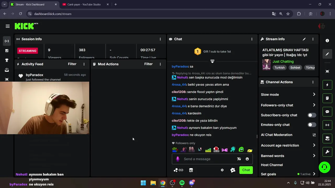Click the chat scrollbar thumb
This screenshot has height=188, width=335.
coord(257,136)
